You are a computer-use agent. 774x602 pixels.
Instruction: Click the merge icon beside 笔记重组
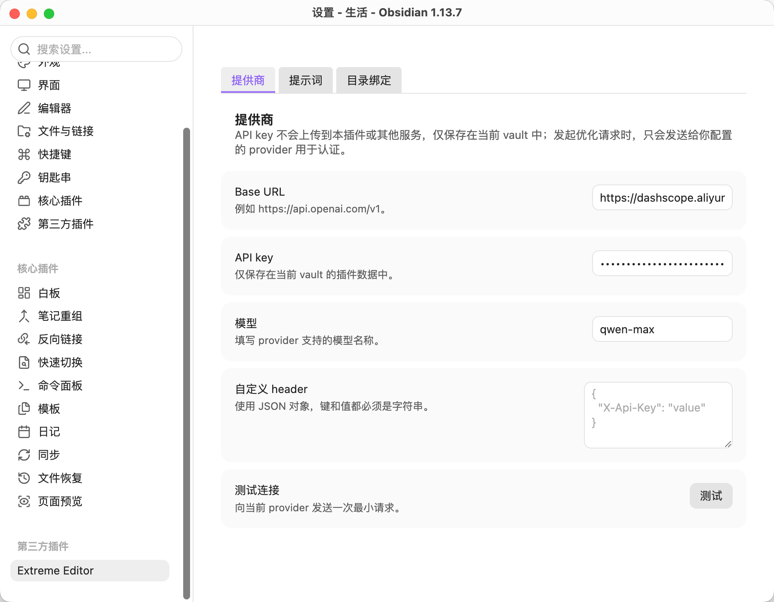point(24,316)
